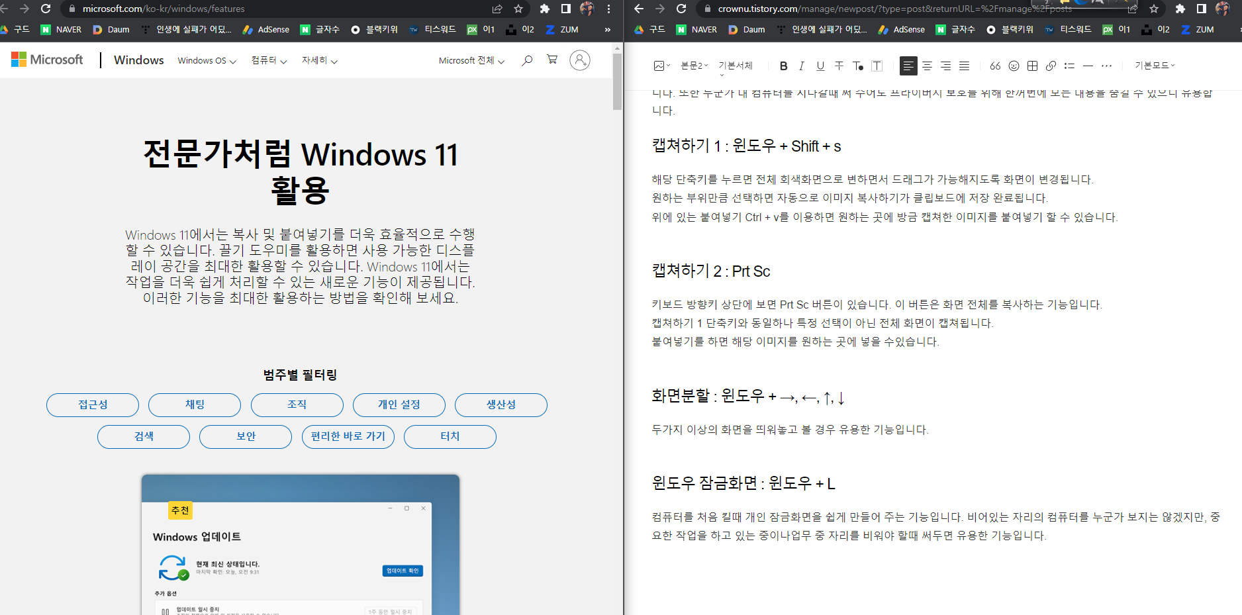Screen dimensions: 1242x615
Task: Go back in the Tistory browser window
Action: point(639,9)
